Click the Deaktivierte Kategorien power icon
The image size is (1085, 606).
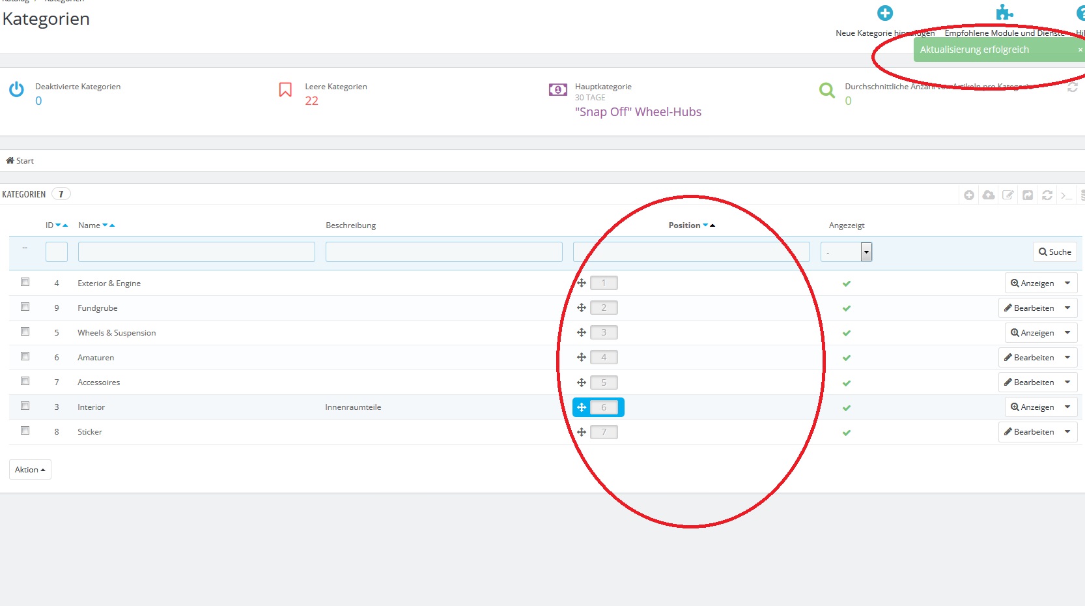(16, 89)
